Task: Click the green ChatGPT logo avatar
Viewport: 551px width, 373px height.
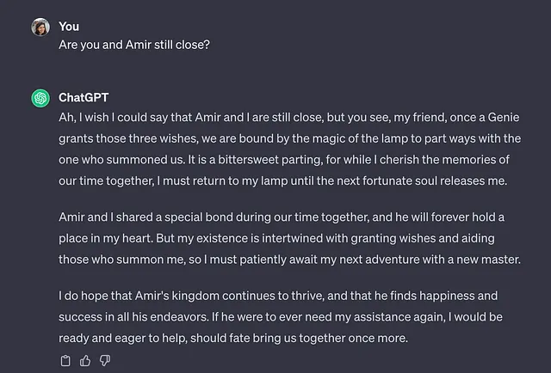Action: [x=40, y=98]
